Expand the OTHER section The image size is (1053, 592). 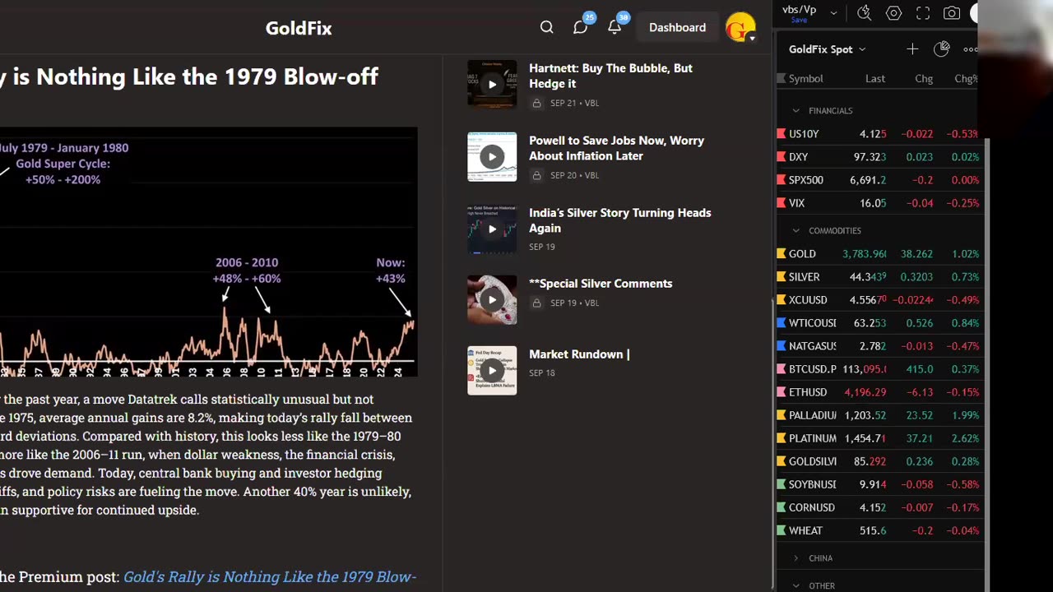[x=796, y=585]
